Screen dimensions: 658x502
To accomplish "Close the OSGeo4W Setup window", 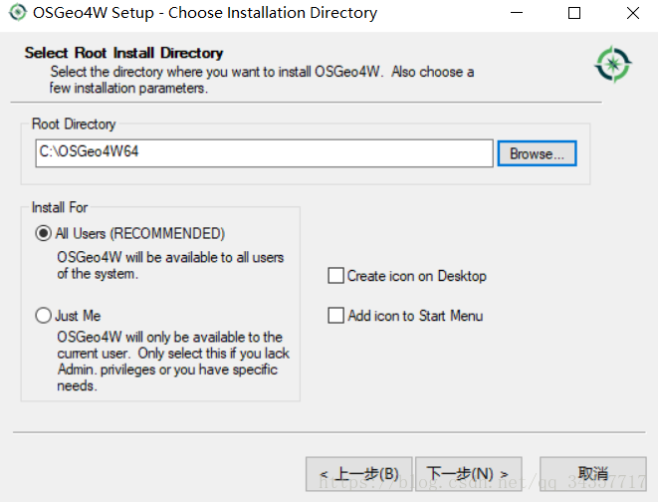I will (x=633, y=13).
